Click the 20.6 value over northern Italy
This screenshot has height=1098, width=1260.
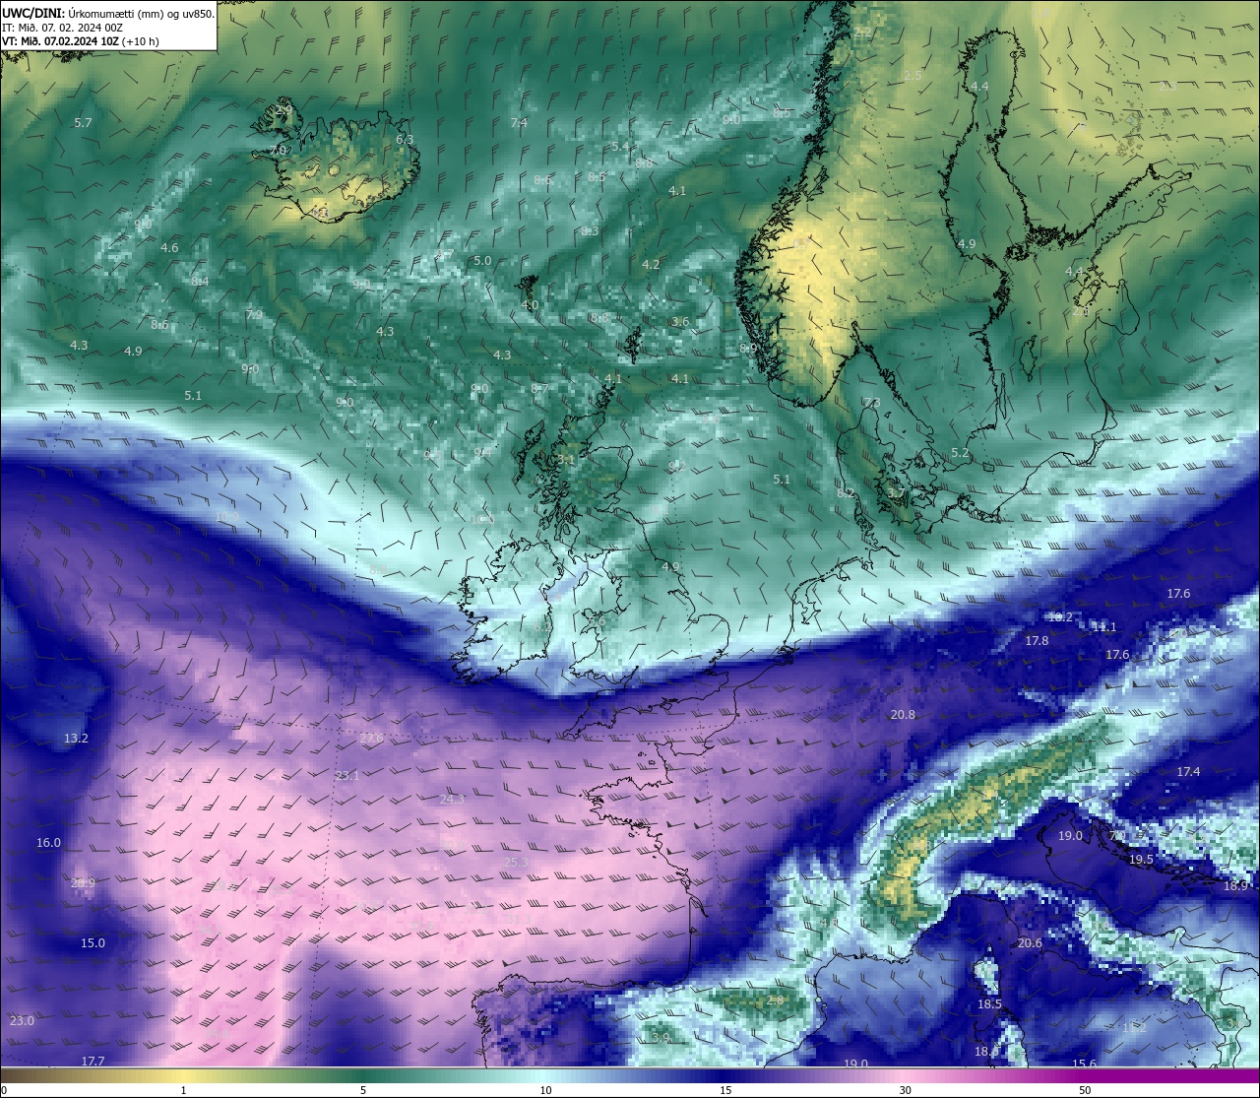point(1030,943)
